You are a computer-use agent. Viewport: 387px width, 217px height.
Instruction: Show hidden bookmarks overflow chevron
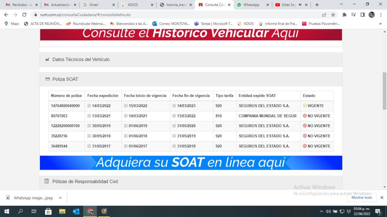point(380,24)
